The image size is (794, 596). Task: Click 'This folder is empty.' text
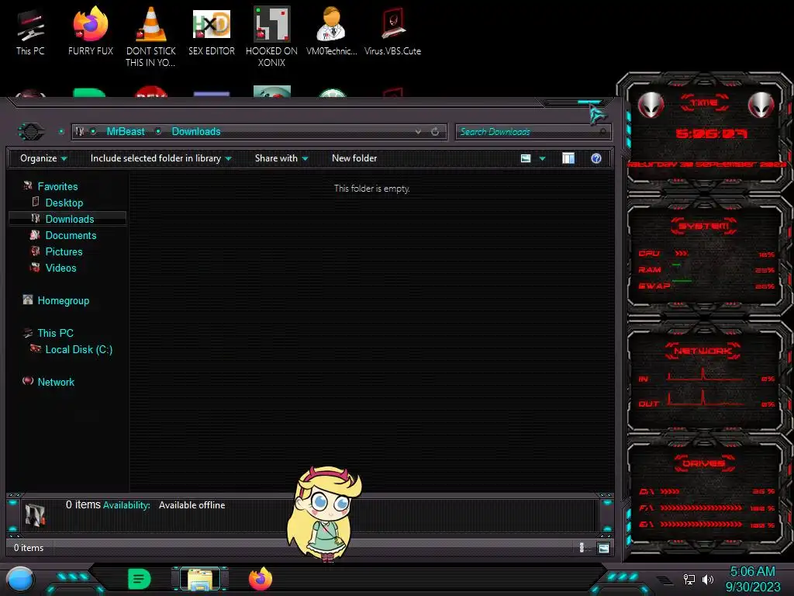click(371, 189)
